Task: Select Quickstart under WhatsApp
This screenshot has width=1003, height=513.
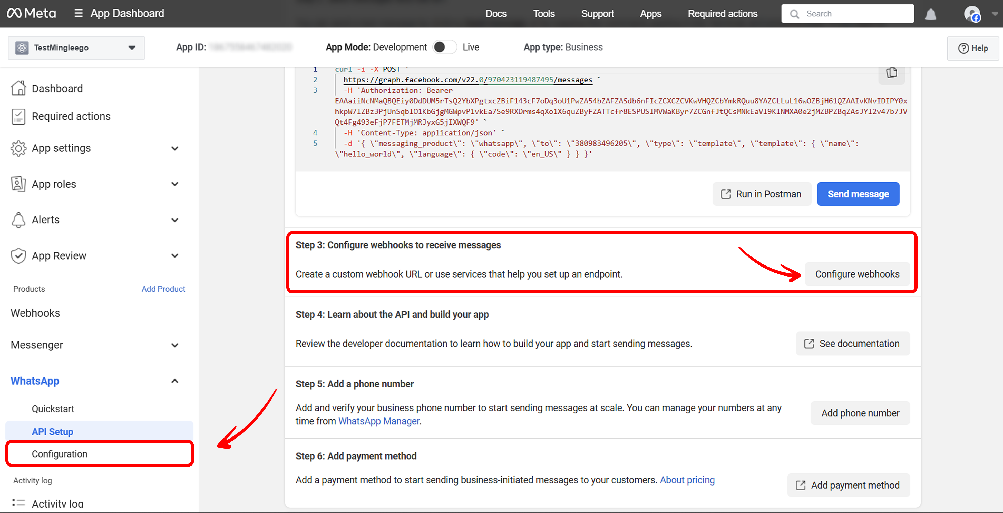Action: (x=53, y=408)
